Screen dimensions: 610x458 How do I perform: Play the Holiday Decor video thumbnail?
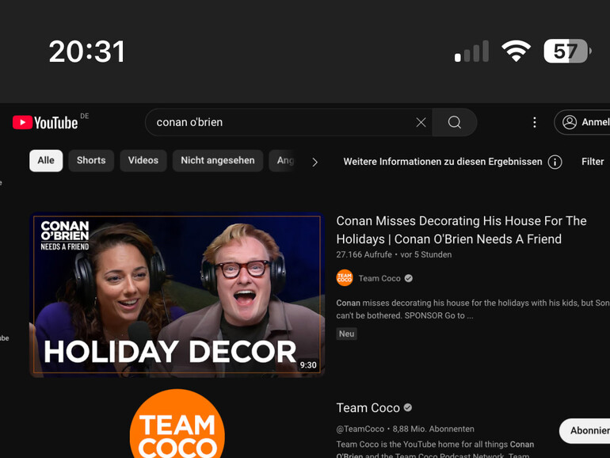click(177, 295)
